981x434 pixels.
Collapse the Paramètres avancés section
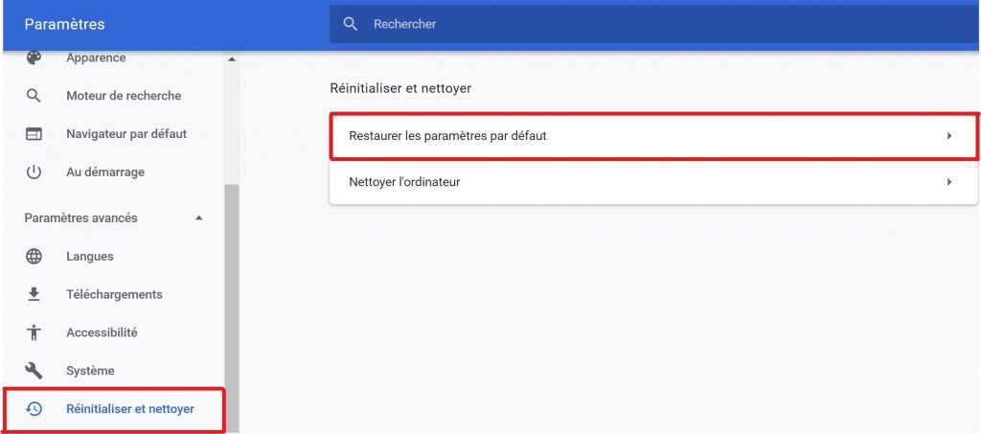coord(199,218)
